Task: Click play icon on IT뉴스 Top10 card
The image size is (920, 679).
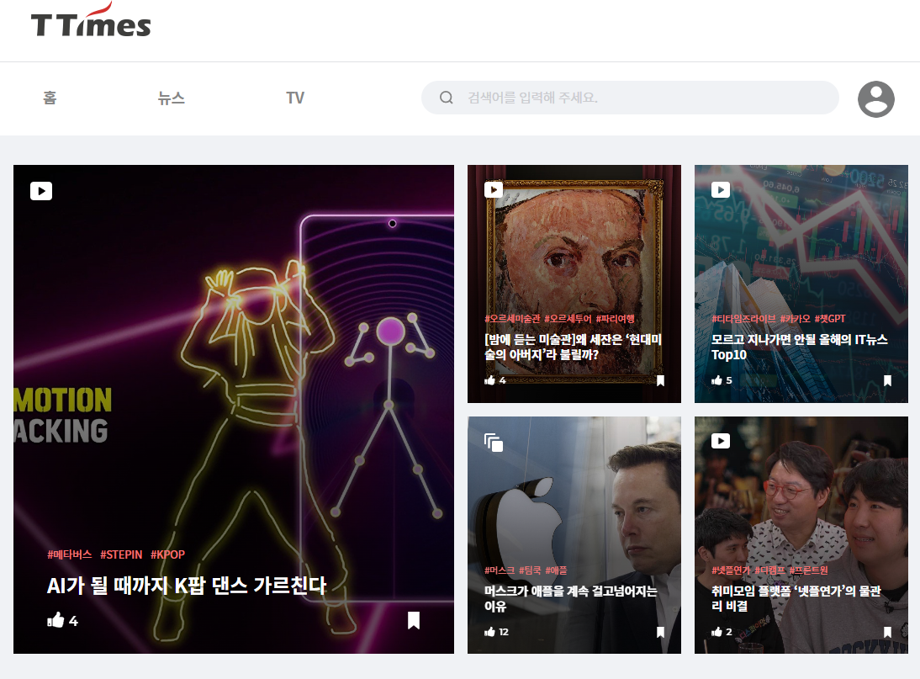Action: click(x=721, y=189)
